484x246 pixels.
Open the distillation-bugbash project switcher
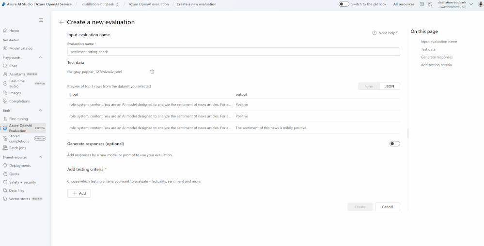(100, 4)
